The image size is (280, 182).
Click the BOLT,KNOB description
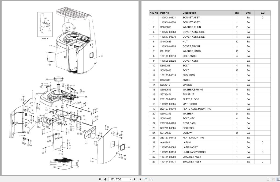[x=189, y=56]
